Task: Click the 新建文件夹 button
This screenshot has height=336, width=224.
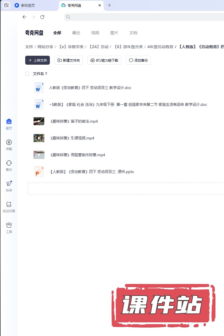Action: [69, 60]
